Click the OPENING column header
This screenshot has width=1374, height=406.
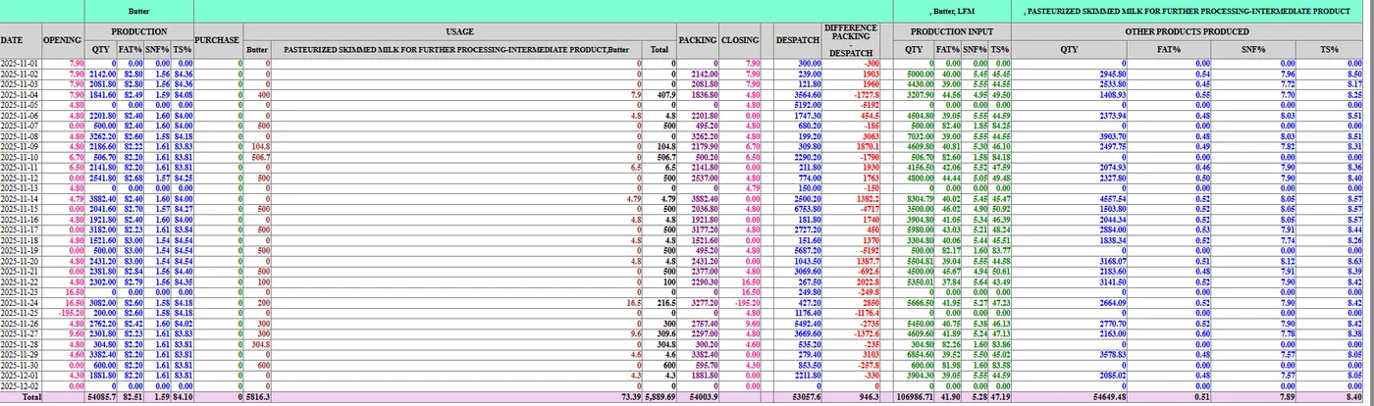tap(64, 40)
